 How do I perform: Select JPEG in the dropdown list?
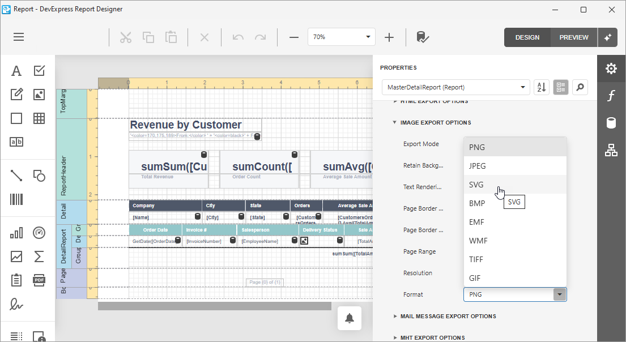coord(478,166)
